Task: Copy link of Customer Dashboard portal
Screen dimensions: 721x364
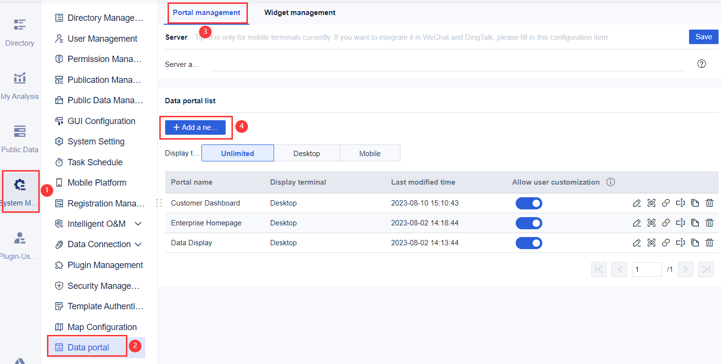Action: pyautogui.click(x=666, y=203)
